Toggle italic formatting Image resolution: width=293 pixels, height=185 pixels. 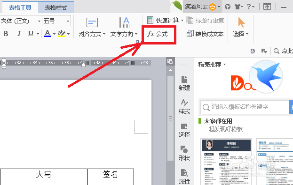tap(19, 34)
